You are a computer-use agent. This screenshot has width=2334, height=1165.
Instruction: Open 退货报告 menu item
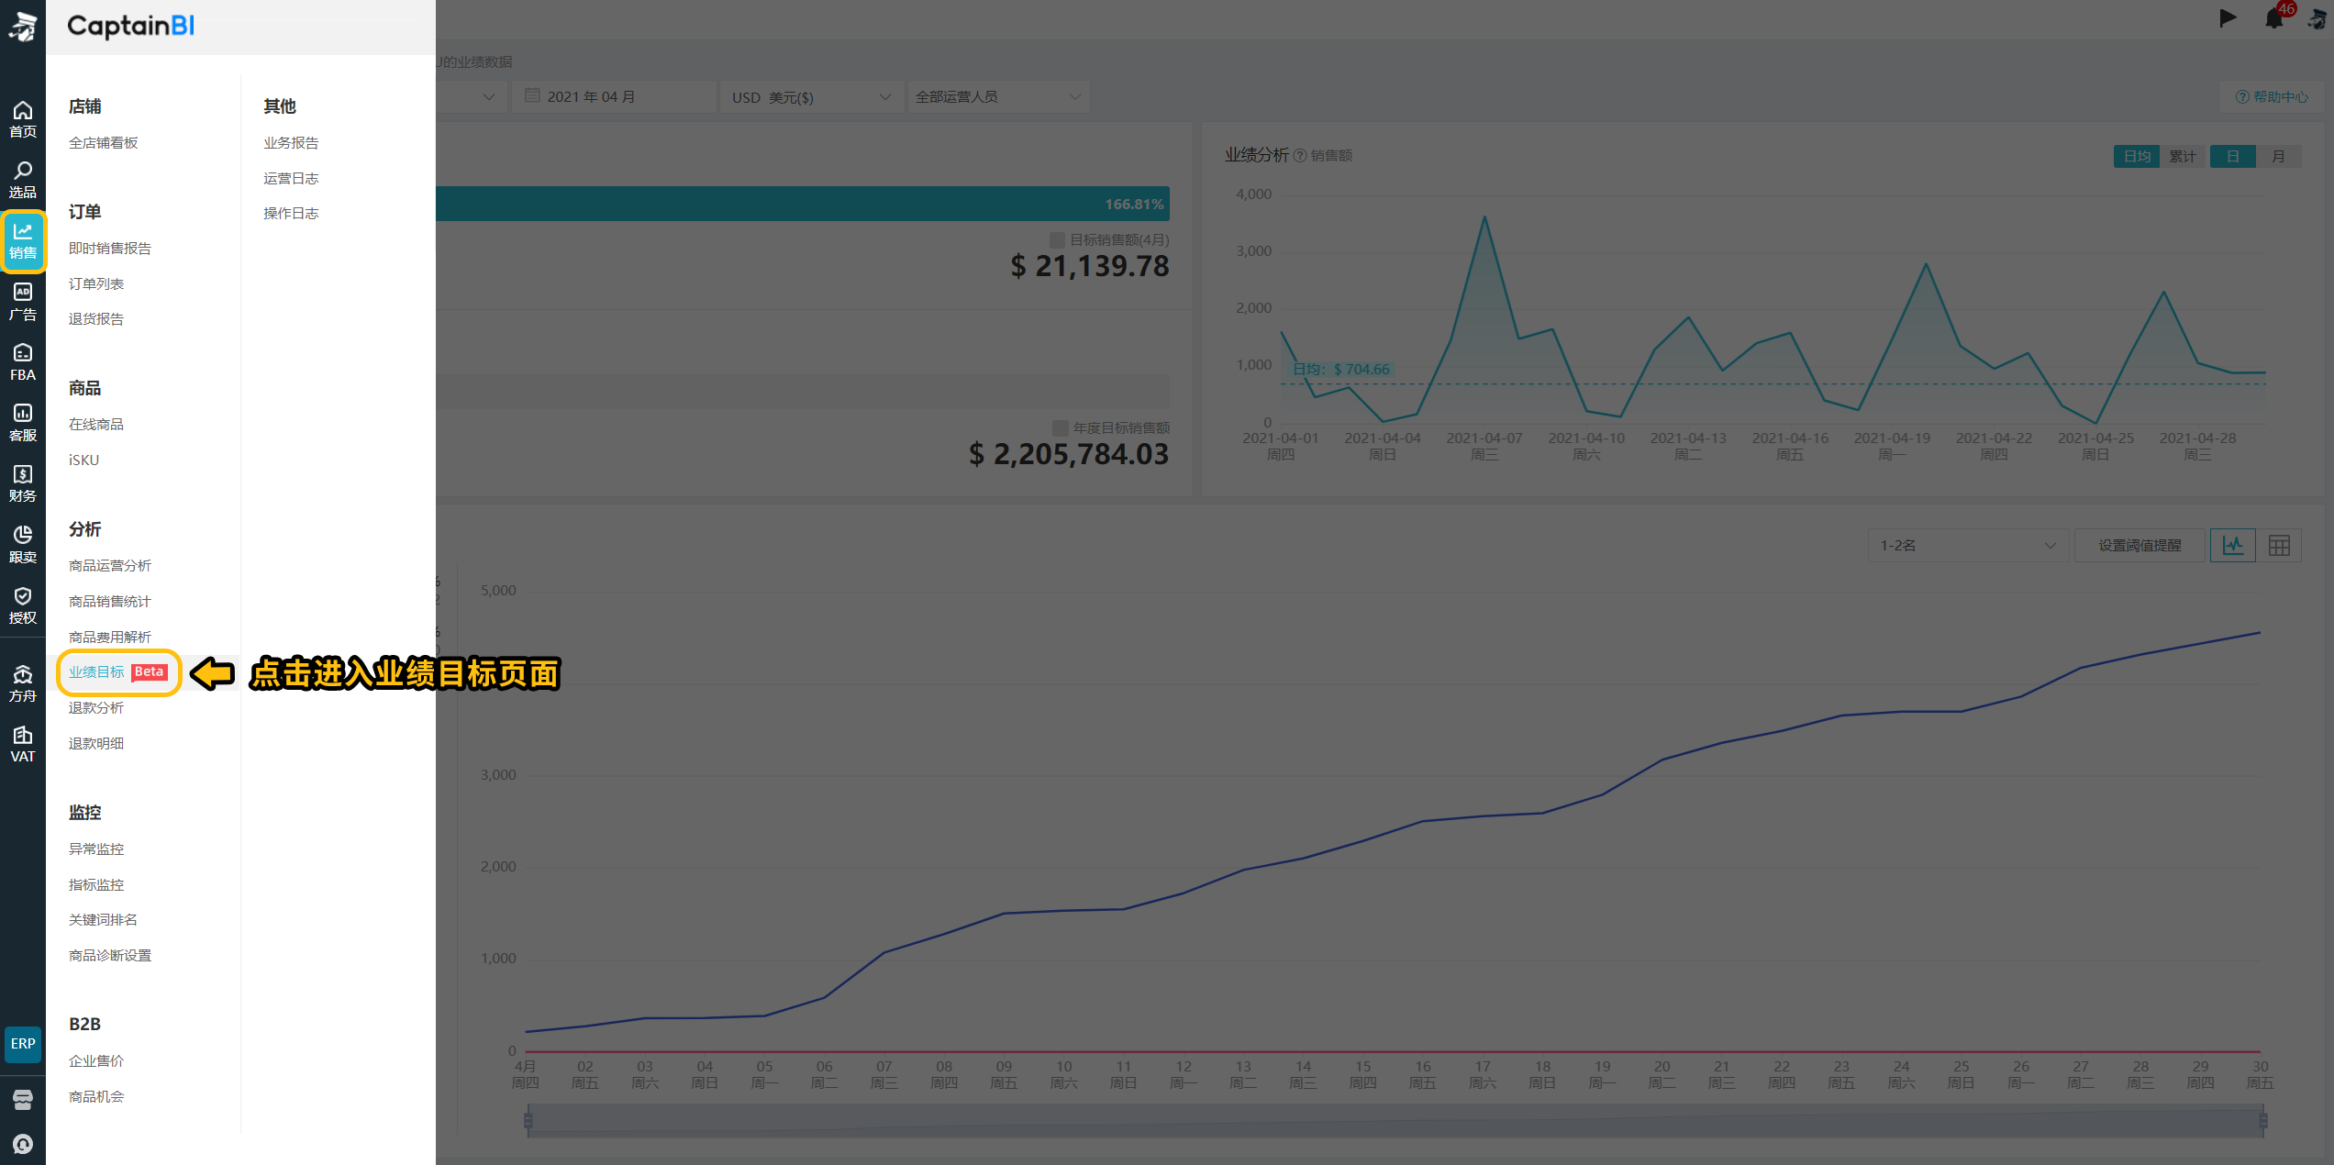(96, 319)
